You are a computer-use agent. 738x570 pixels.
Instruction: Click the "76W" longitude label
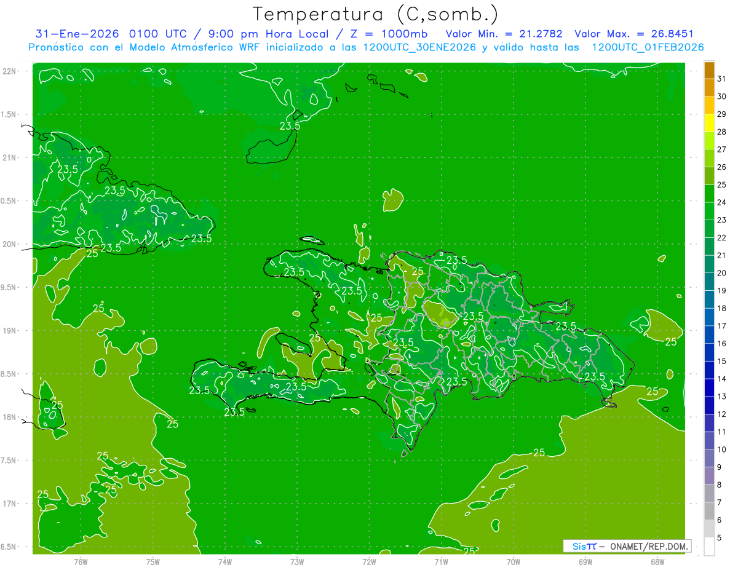tap(81, 562)
